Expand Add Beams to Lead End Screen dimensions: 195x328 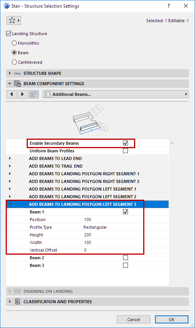tap(10, 158)
